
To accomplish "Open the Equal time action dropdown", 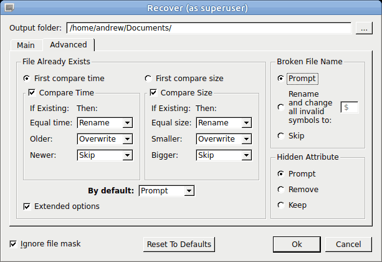I will pyautogui.click(x=105, y=123).
